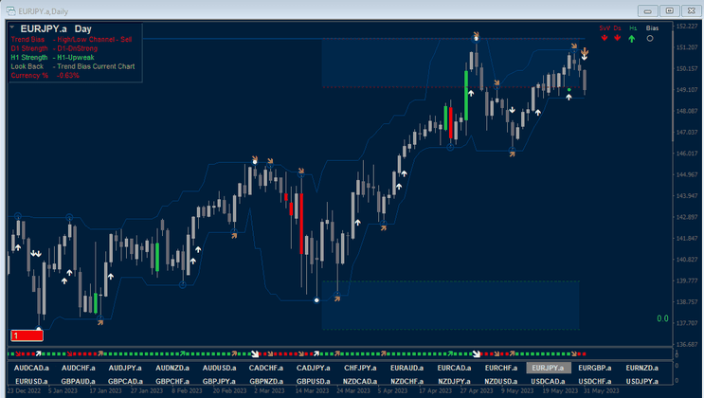Click the tall red candle in mid March
704x398 pixels.
pyautogui.click(x=301, y=224)
